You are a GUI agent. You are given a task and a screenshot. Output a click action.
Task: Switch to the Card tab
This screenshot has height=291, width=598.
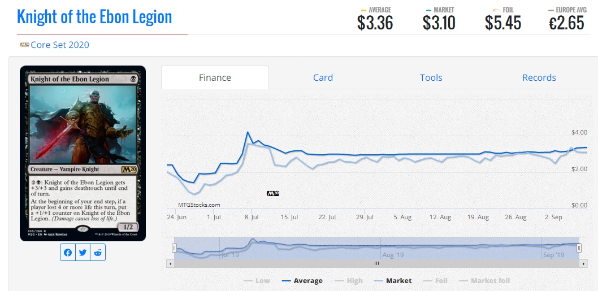(323, 77)
